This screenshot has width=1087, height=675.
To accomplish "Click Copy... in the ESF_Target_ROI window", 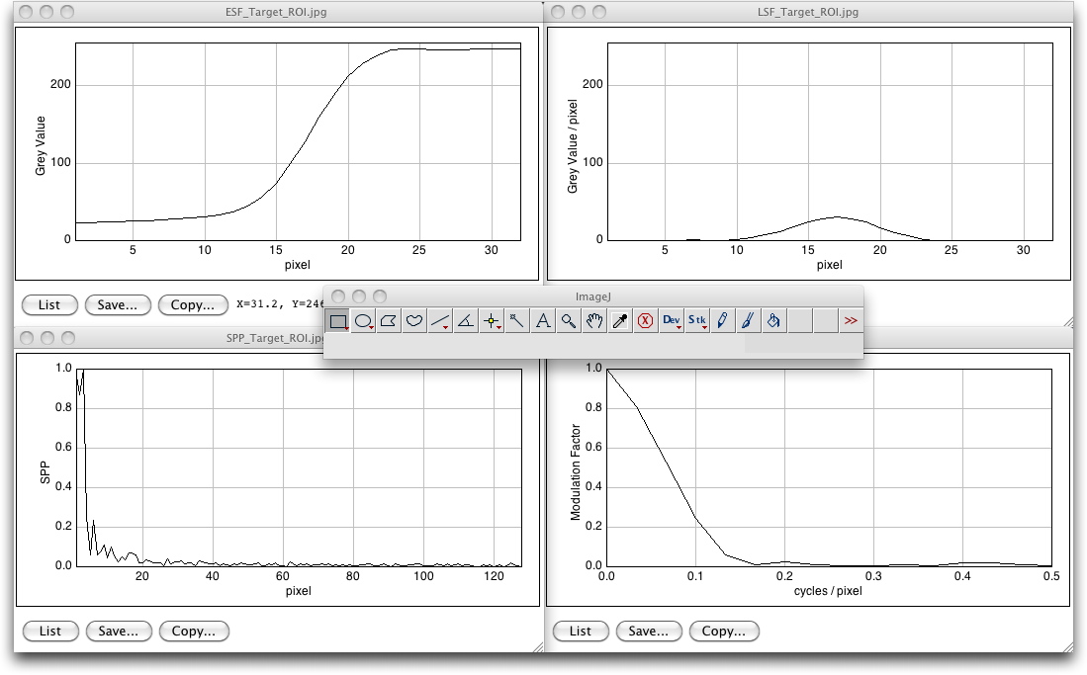I will pos(193,305).
